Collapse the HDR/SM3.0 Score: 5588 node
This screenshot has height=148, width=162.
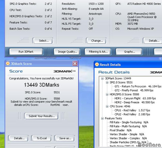tap(107, 94)
